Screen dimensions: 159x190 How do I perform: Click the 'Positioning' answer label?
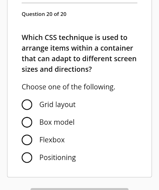[58, 158]
